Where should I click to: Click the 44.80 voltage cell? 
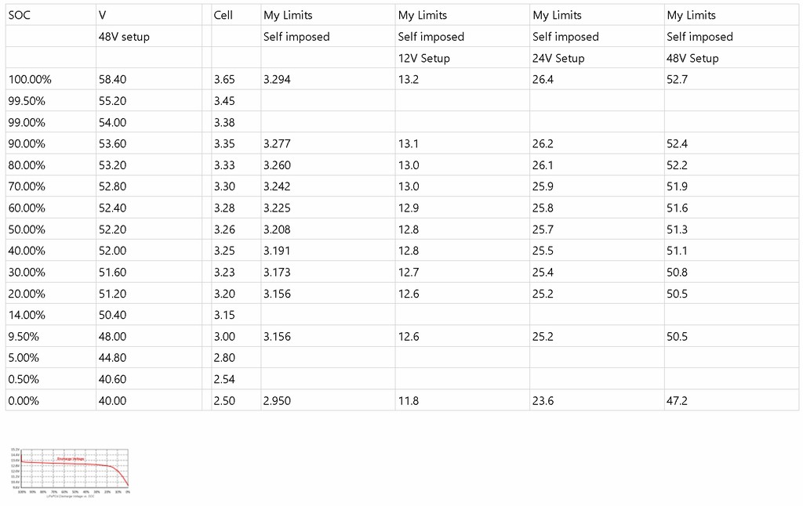coord(149,358)
